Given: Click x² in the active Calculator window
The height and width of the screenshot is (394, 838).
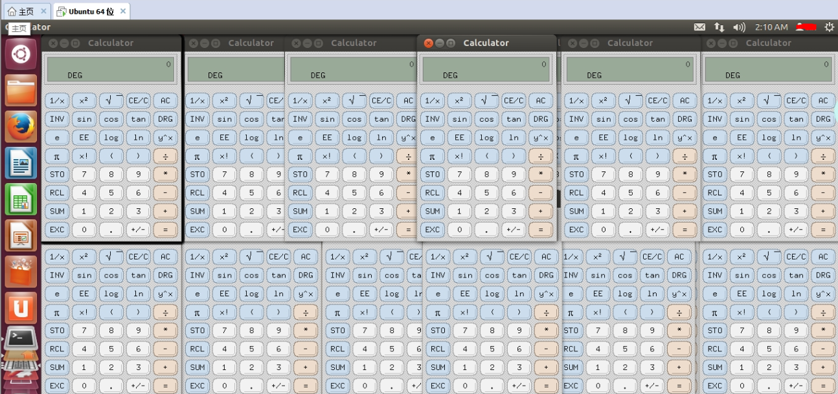Looking at the screenshot, I should tap(459, 100).
